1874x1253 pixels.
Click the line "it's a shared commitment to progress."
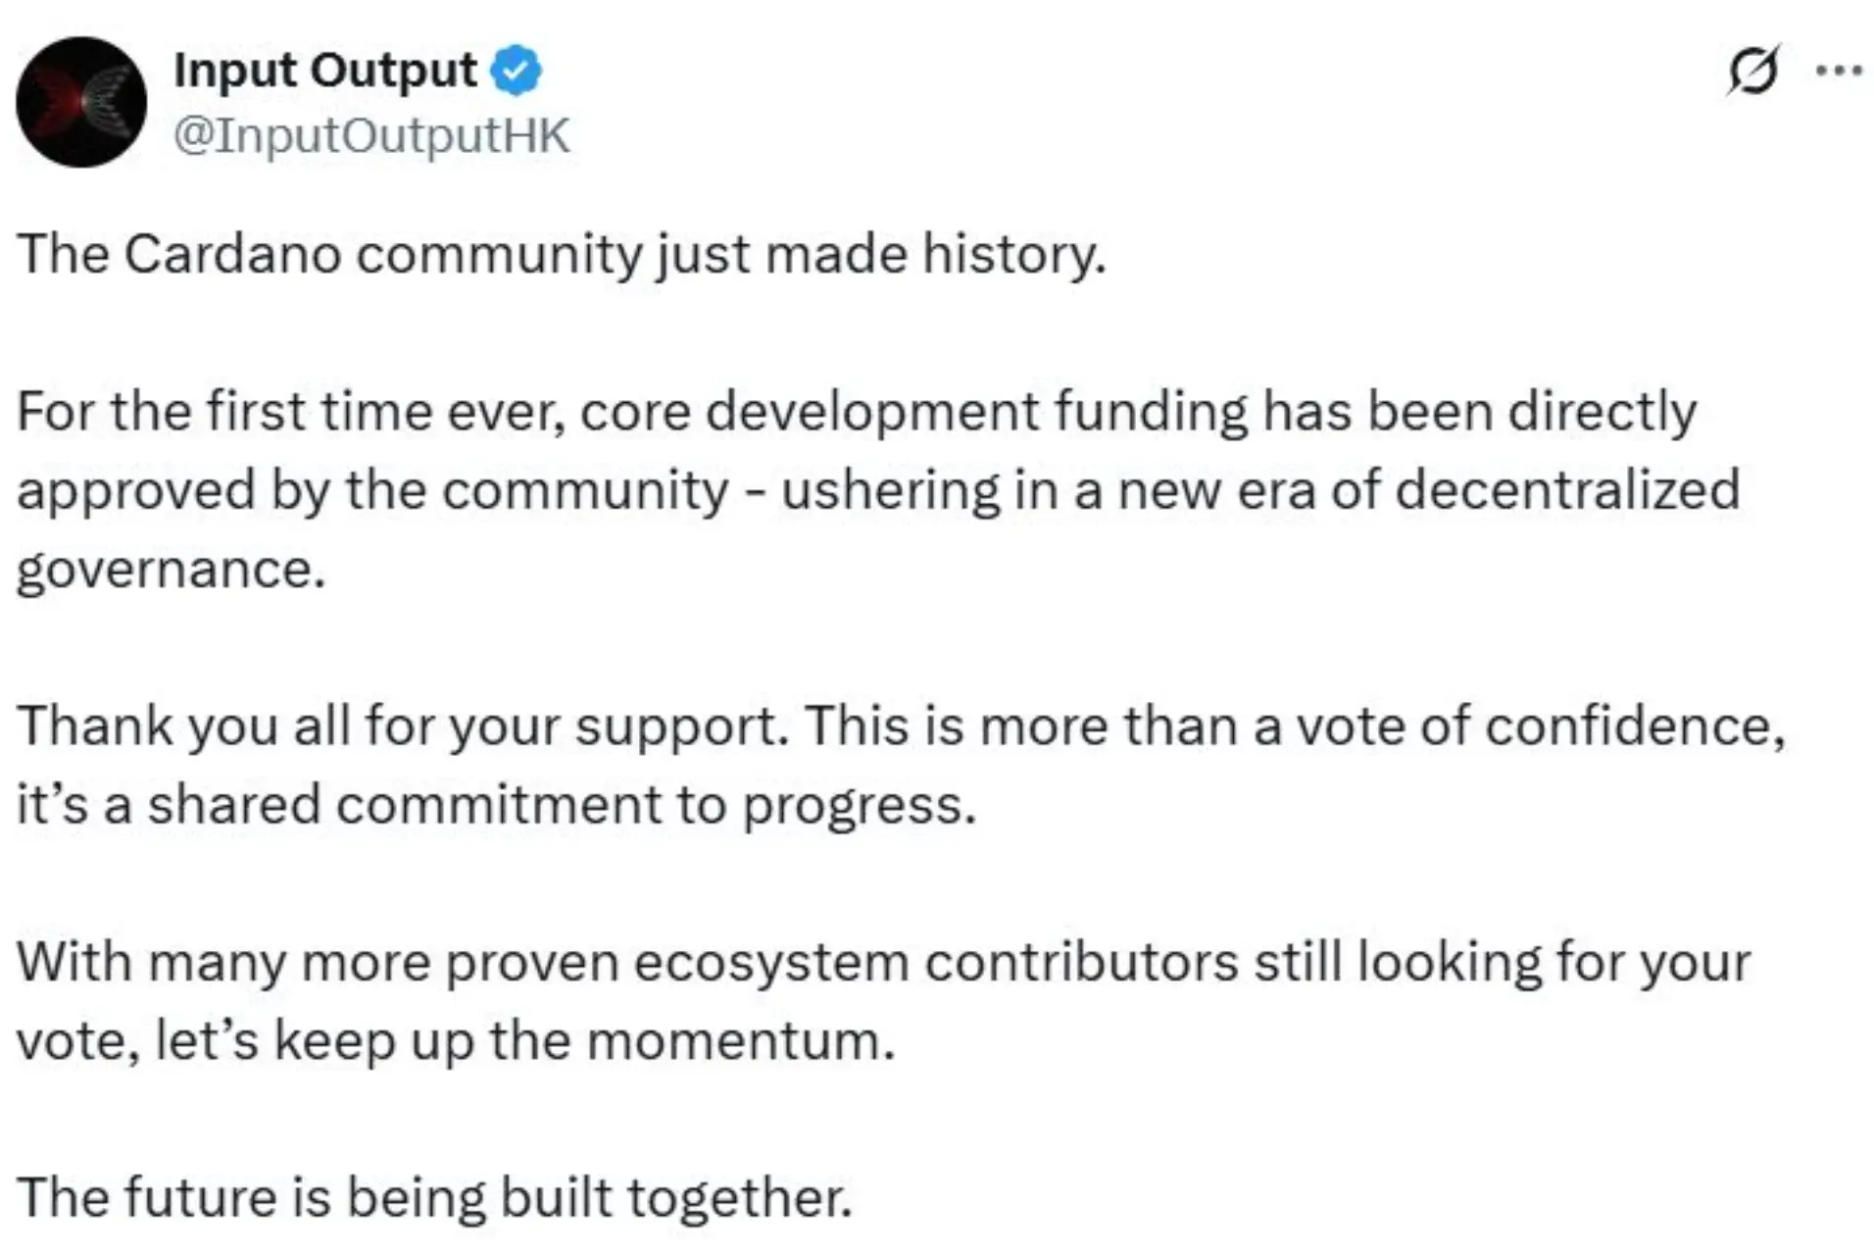click(x=496, y=805)
